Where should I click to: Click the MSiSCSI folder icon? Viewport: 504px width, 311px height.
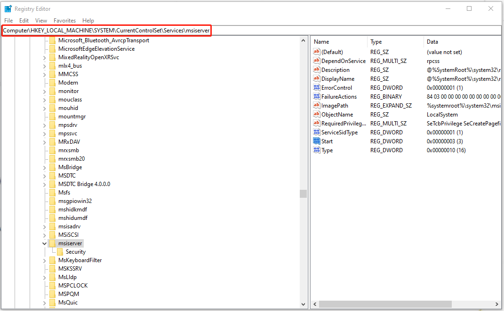[x=52, y=234]
